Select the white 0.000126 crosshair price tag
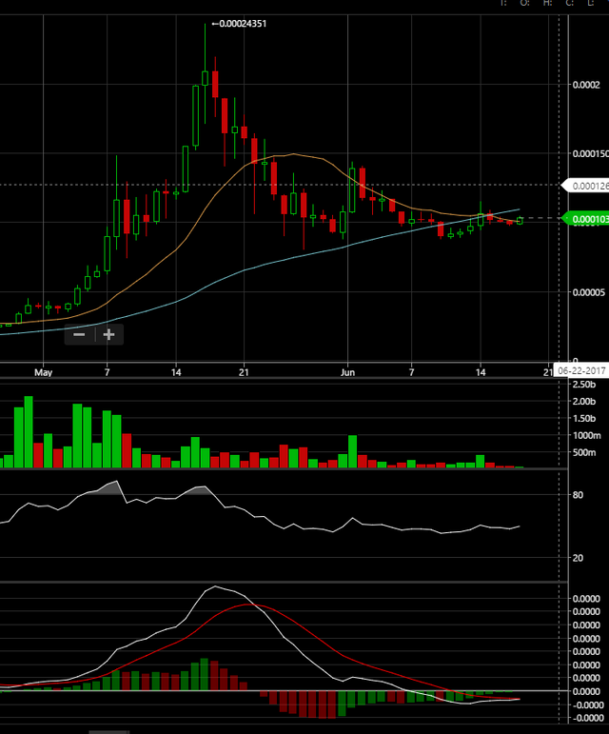 click(x=585, y=186)
